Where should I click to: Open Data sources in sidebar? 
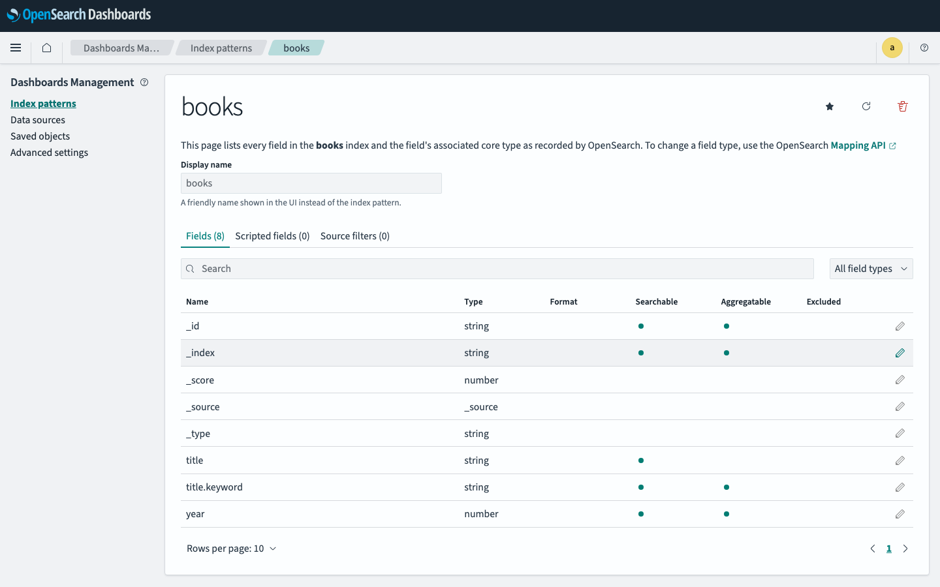pos(38,120)
